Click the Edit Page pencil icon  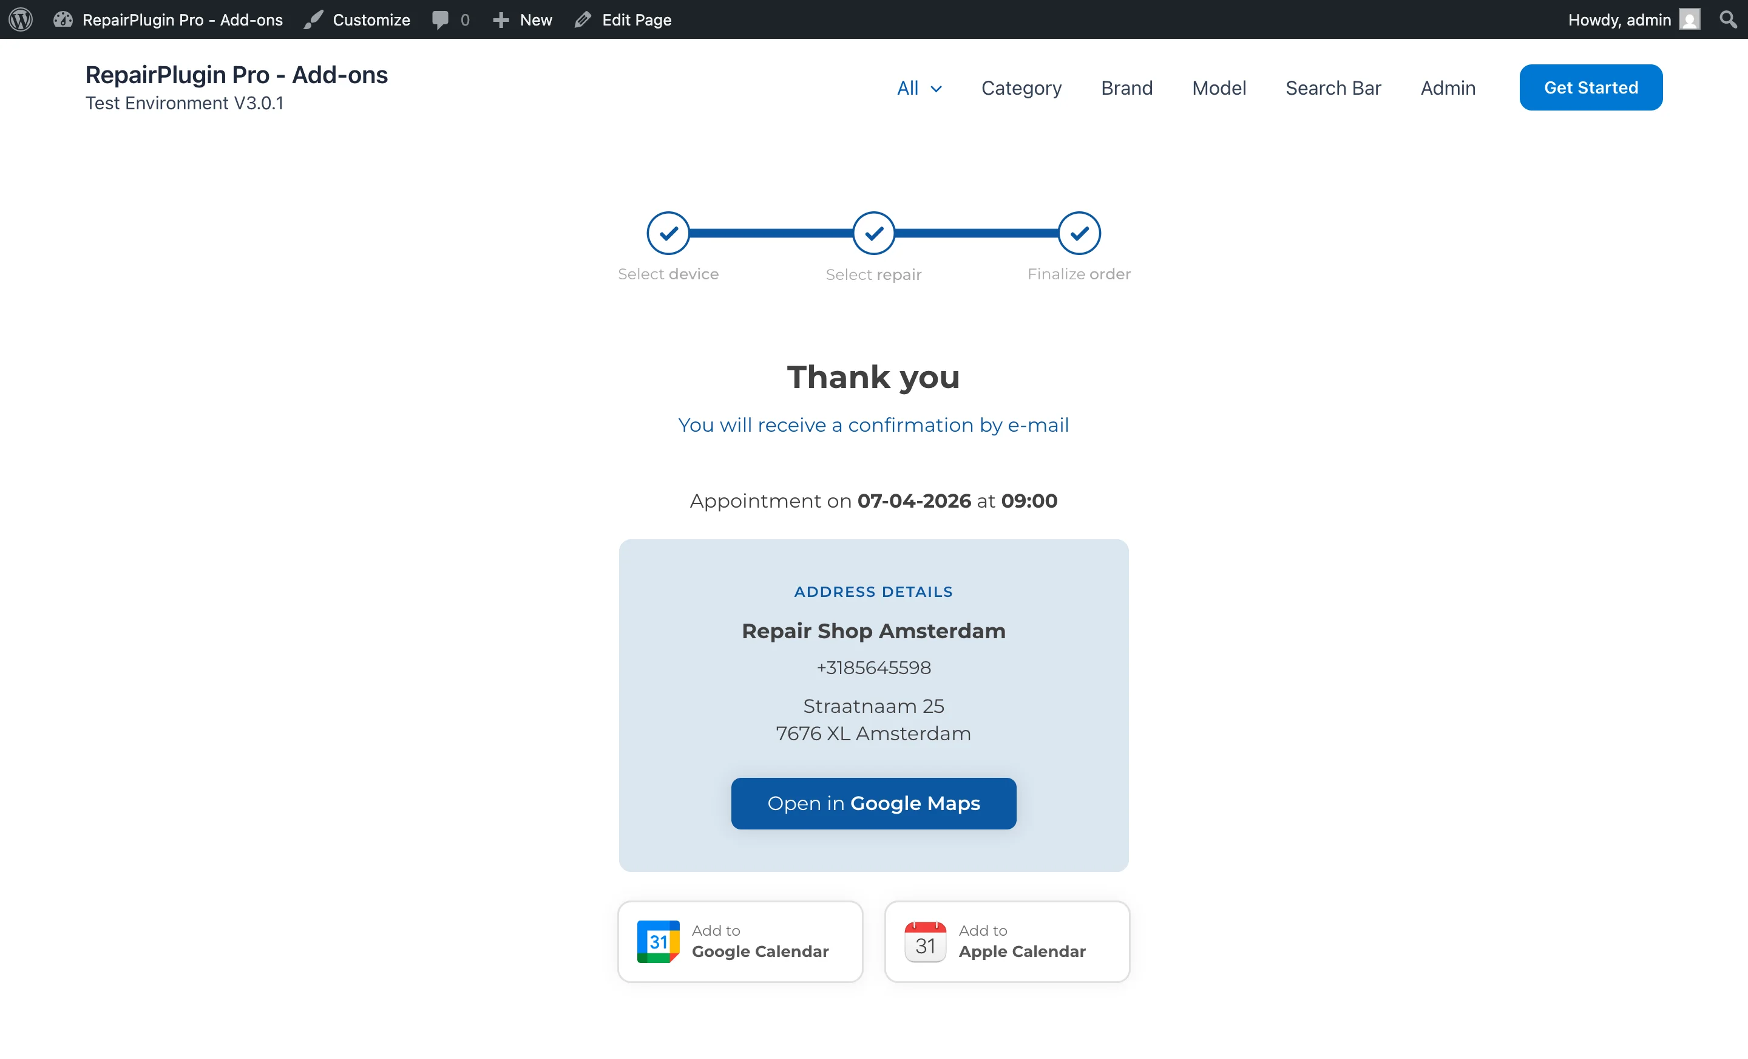pos(583,19)
